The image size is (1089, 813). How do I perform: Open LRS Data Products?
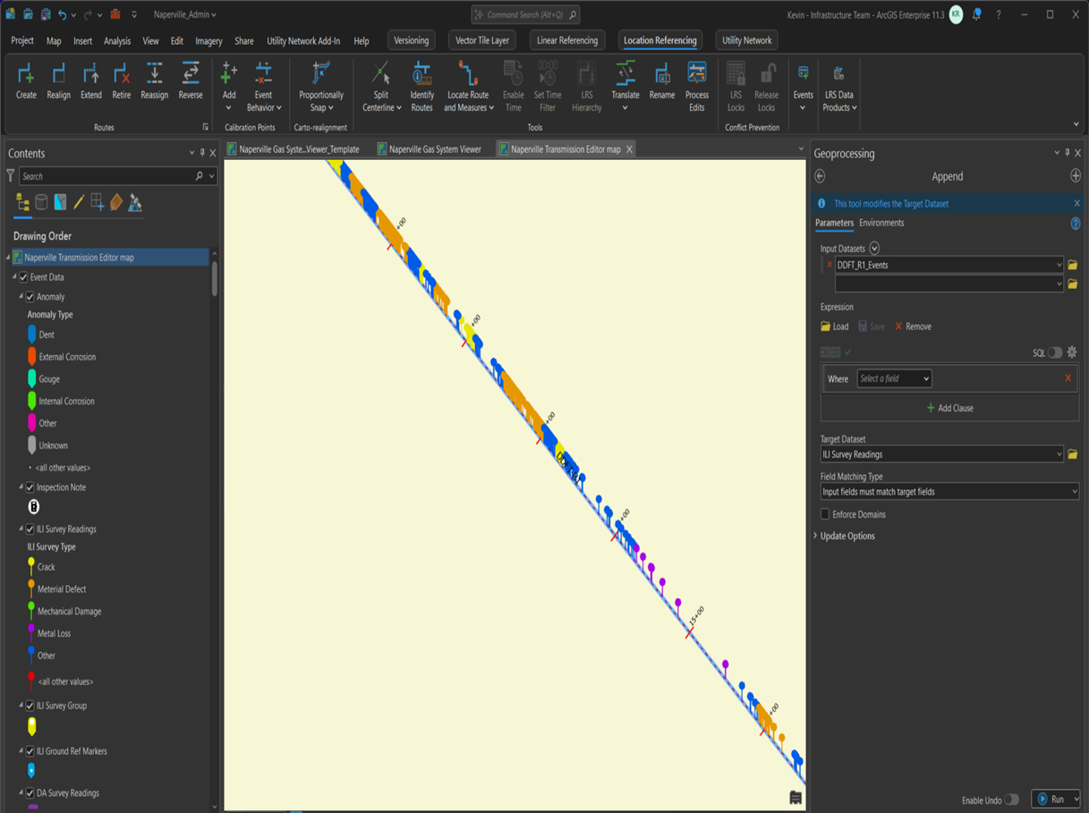tap(838, 85)
